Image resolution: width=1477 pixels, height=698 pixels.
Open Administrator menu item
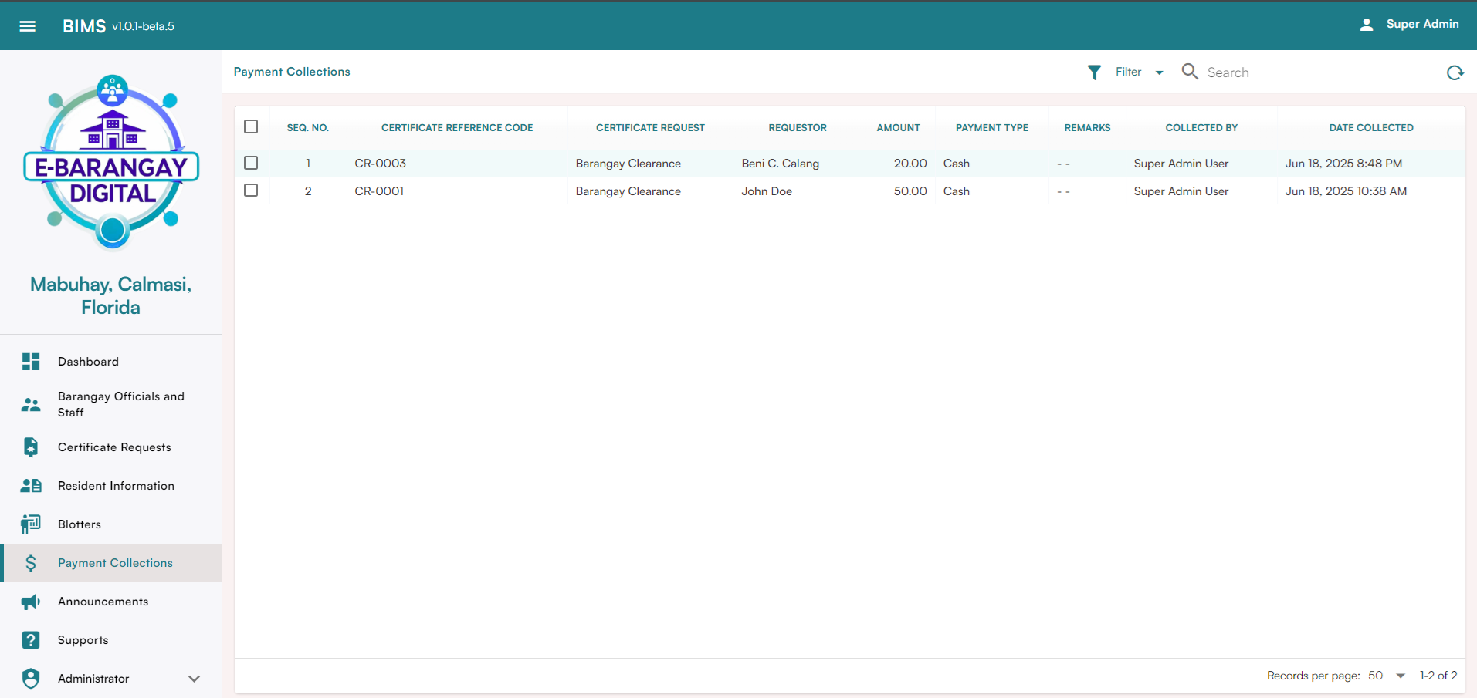pos(111,679)
